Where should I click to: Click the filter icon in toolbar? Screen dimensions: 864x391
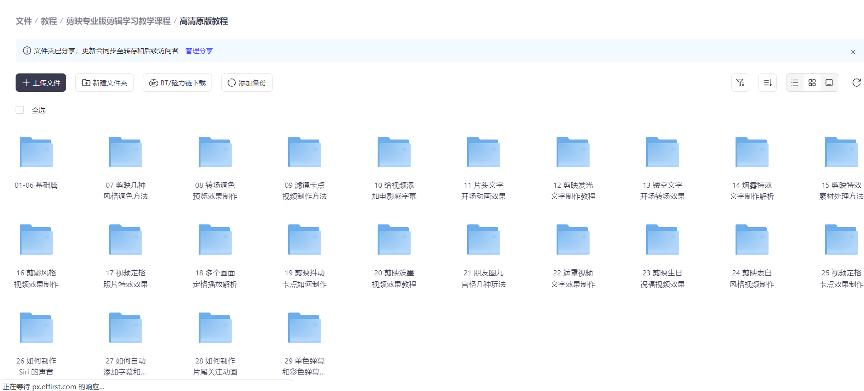(x=740, y=83)
